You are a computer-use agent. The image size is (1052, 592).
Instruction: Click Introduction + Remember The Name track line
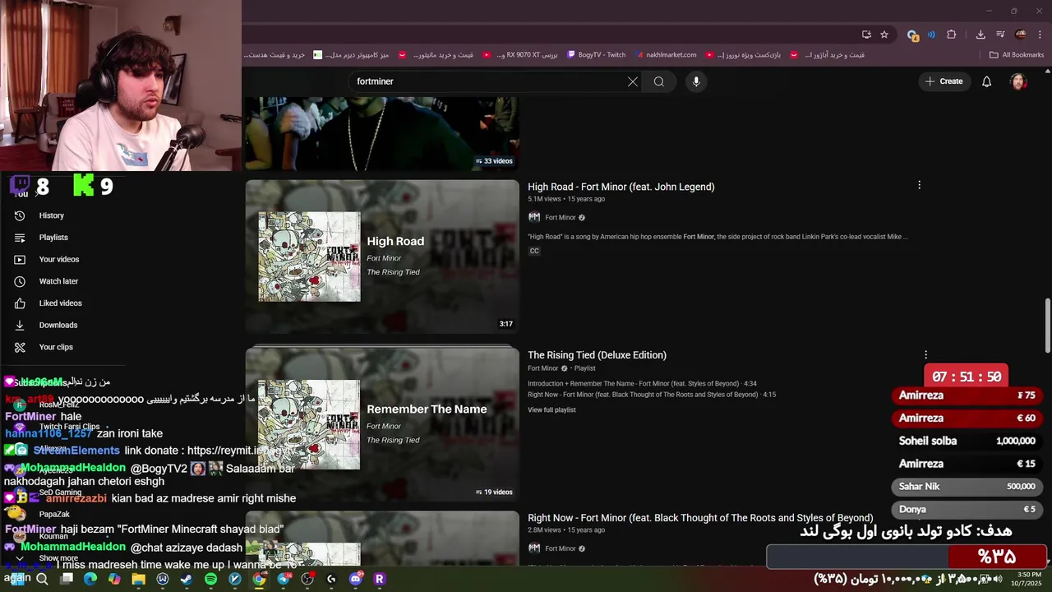click(x=642, y=384)
